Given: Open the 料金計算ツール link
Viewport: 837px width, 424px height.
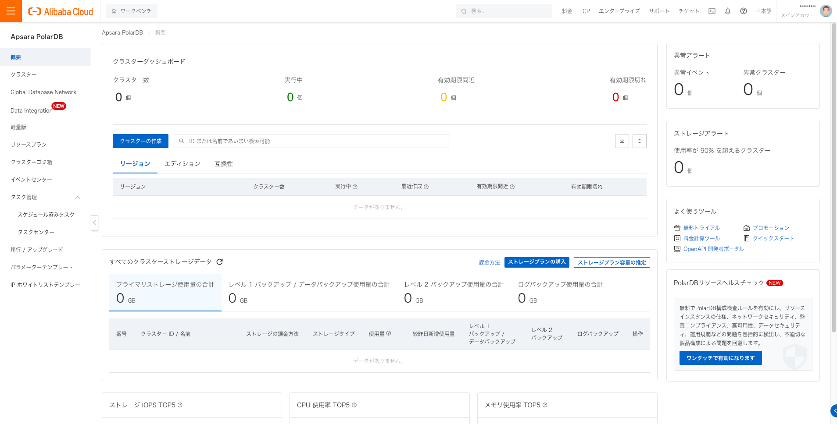Looking at the screenshot, I should (x=701, y=238).
